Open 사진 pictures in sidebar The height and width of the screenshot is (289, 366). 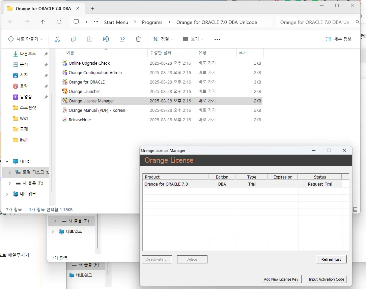[x=24, y=75]
